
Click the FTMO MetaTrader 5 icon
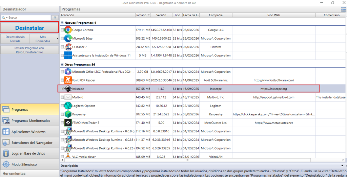click(68, 123)
